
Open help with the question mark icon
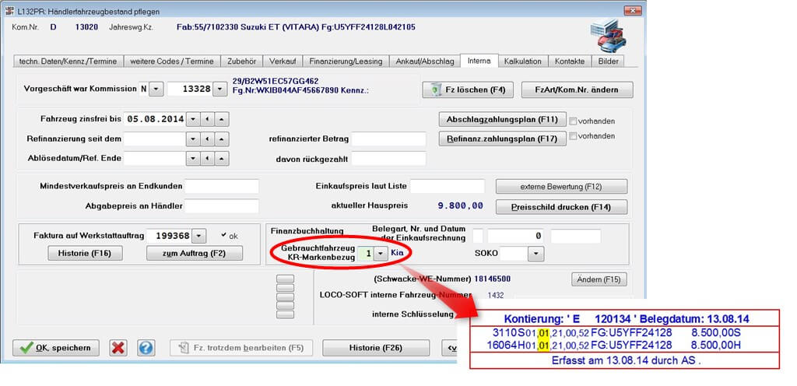146,348
